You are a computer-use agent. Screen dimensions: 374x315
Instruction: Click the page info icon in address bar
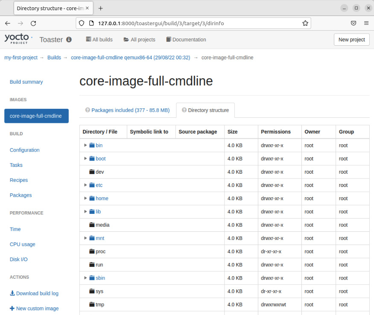[91, 23]
